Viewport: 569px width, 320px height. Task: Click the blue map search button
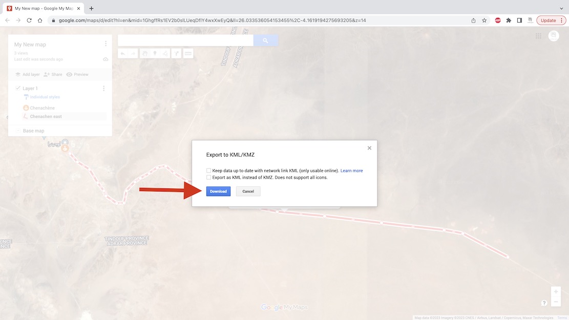click(x=266, y=40)
